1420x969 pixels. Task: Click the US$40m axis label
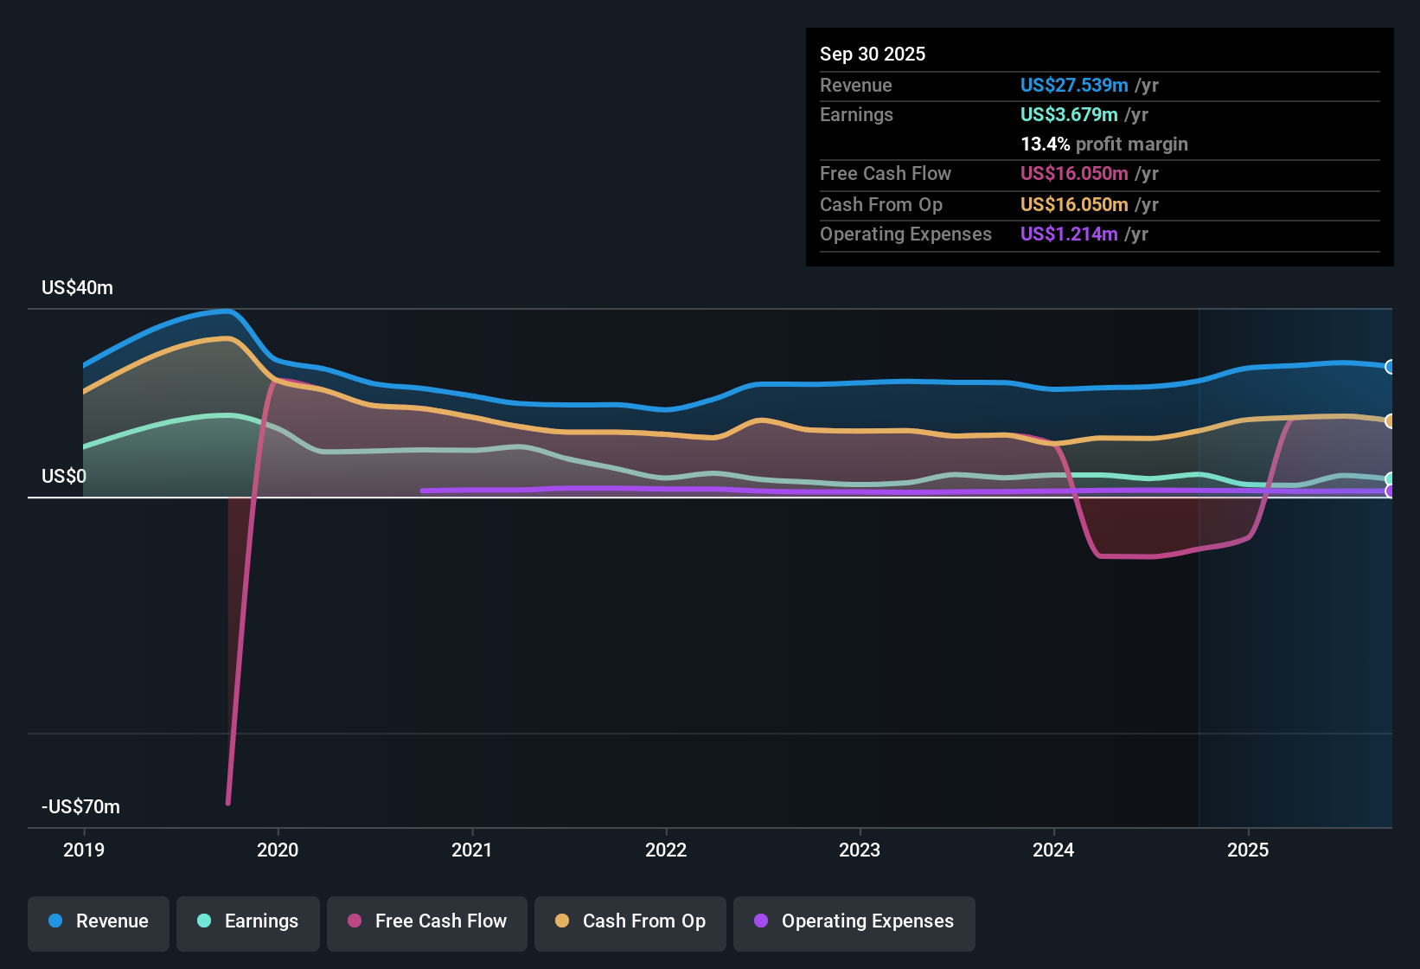[x=76, y=287]
